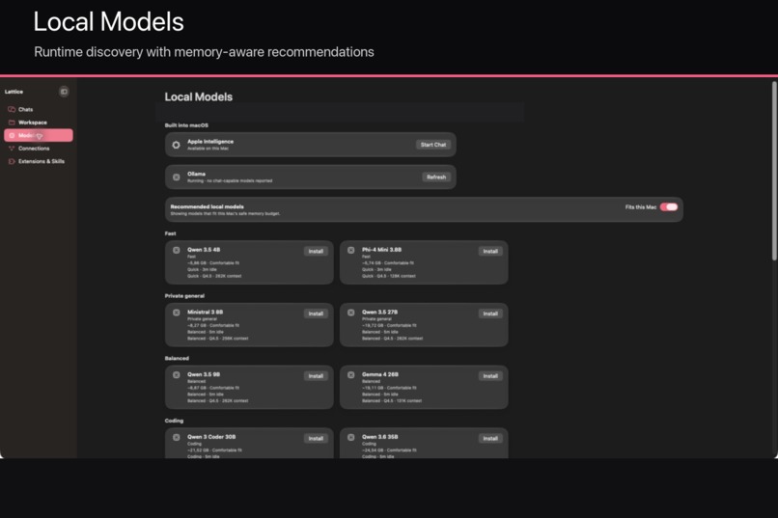Click the Qwen 3.6 35B title
Screen dimensions: 778x518
tap(379, 437)
